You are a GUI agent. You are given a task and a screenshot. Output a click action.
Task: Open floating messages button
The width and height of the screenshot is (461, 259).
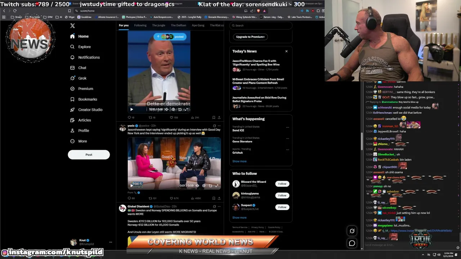(x=352, y=243)
